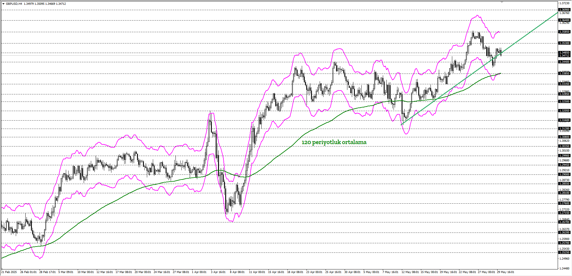
Task: Click the '15 Apr 16:01' time axis label
Action: pos(276,272)
